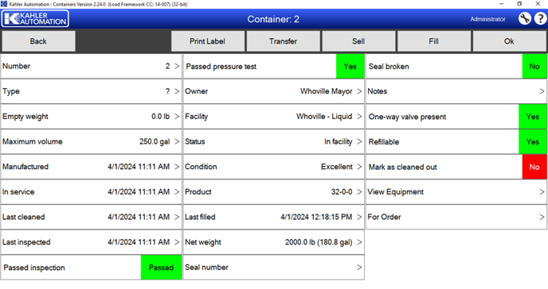Click the 0.0 lb empty weight value

pyautogui.click(x=160, y=116)
